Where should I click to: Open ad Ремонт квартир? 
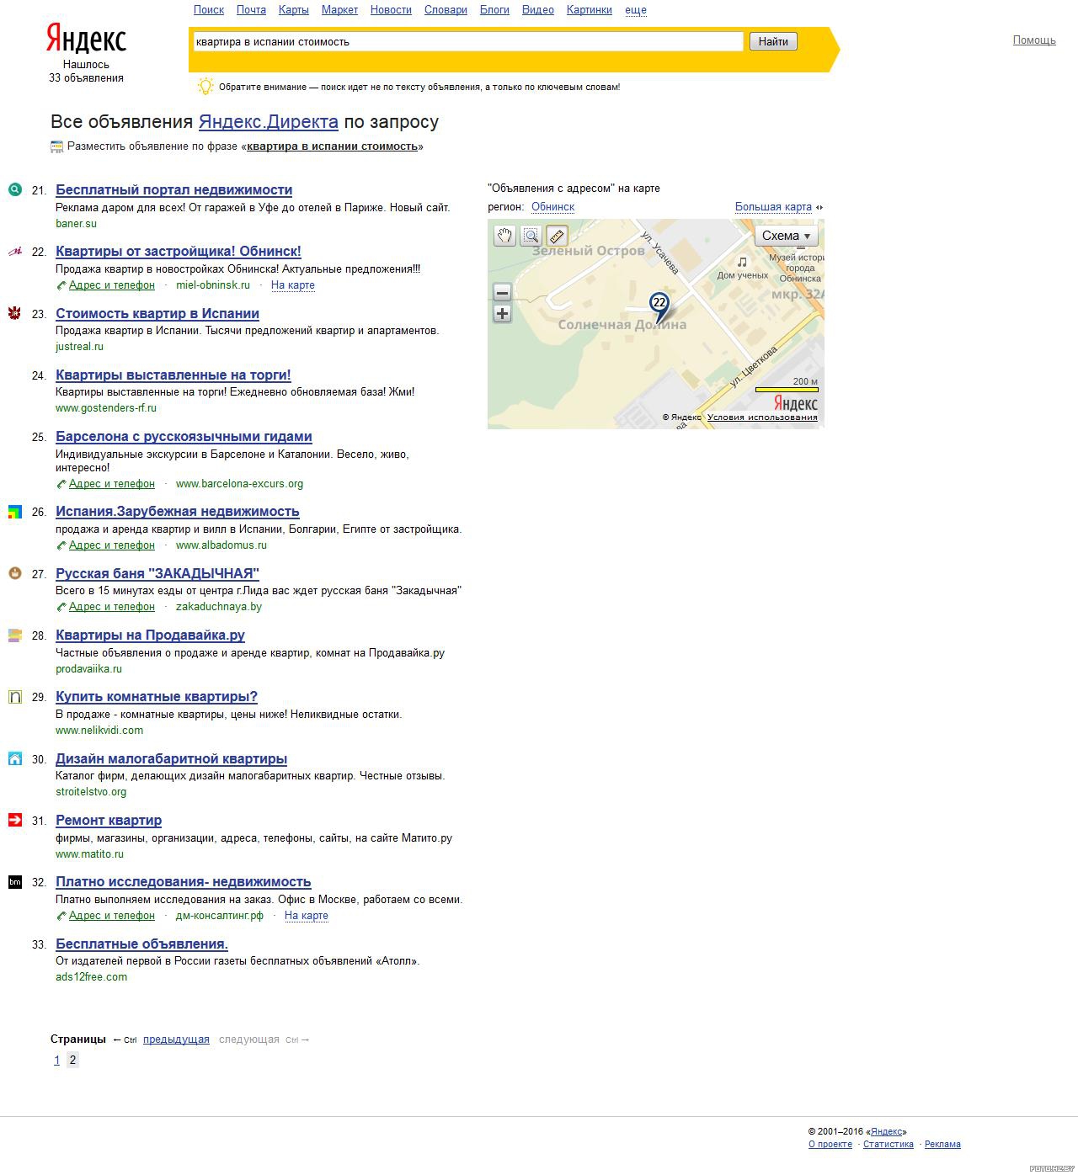109,821
